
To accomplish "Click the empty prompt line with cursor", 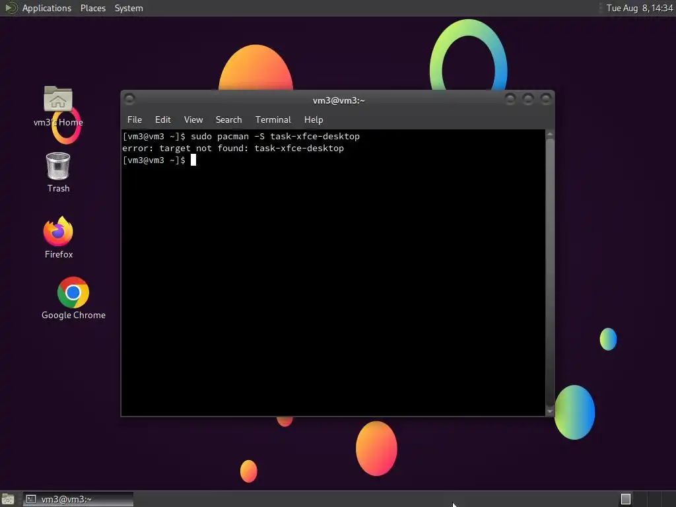I will click(x=159, y=160).
